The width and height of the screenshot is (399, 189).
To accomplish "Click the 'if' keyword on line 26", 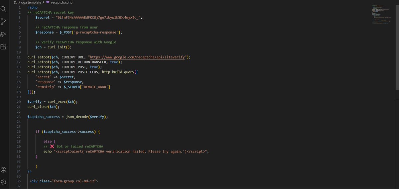I will click(38, 132).
